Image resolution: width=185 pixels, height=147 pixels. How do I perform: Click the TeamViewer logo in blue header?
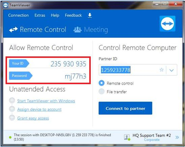167,24
